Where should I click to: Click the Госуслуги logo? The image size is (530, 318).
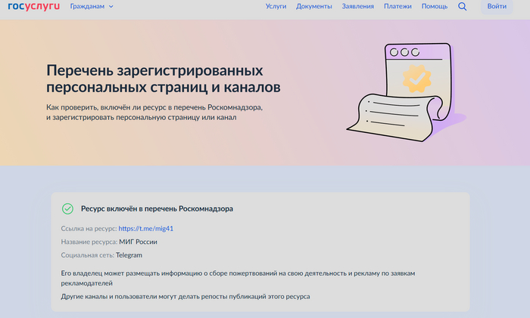pyautogui.click(x=33, y=6)
